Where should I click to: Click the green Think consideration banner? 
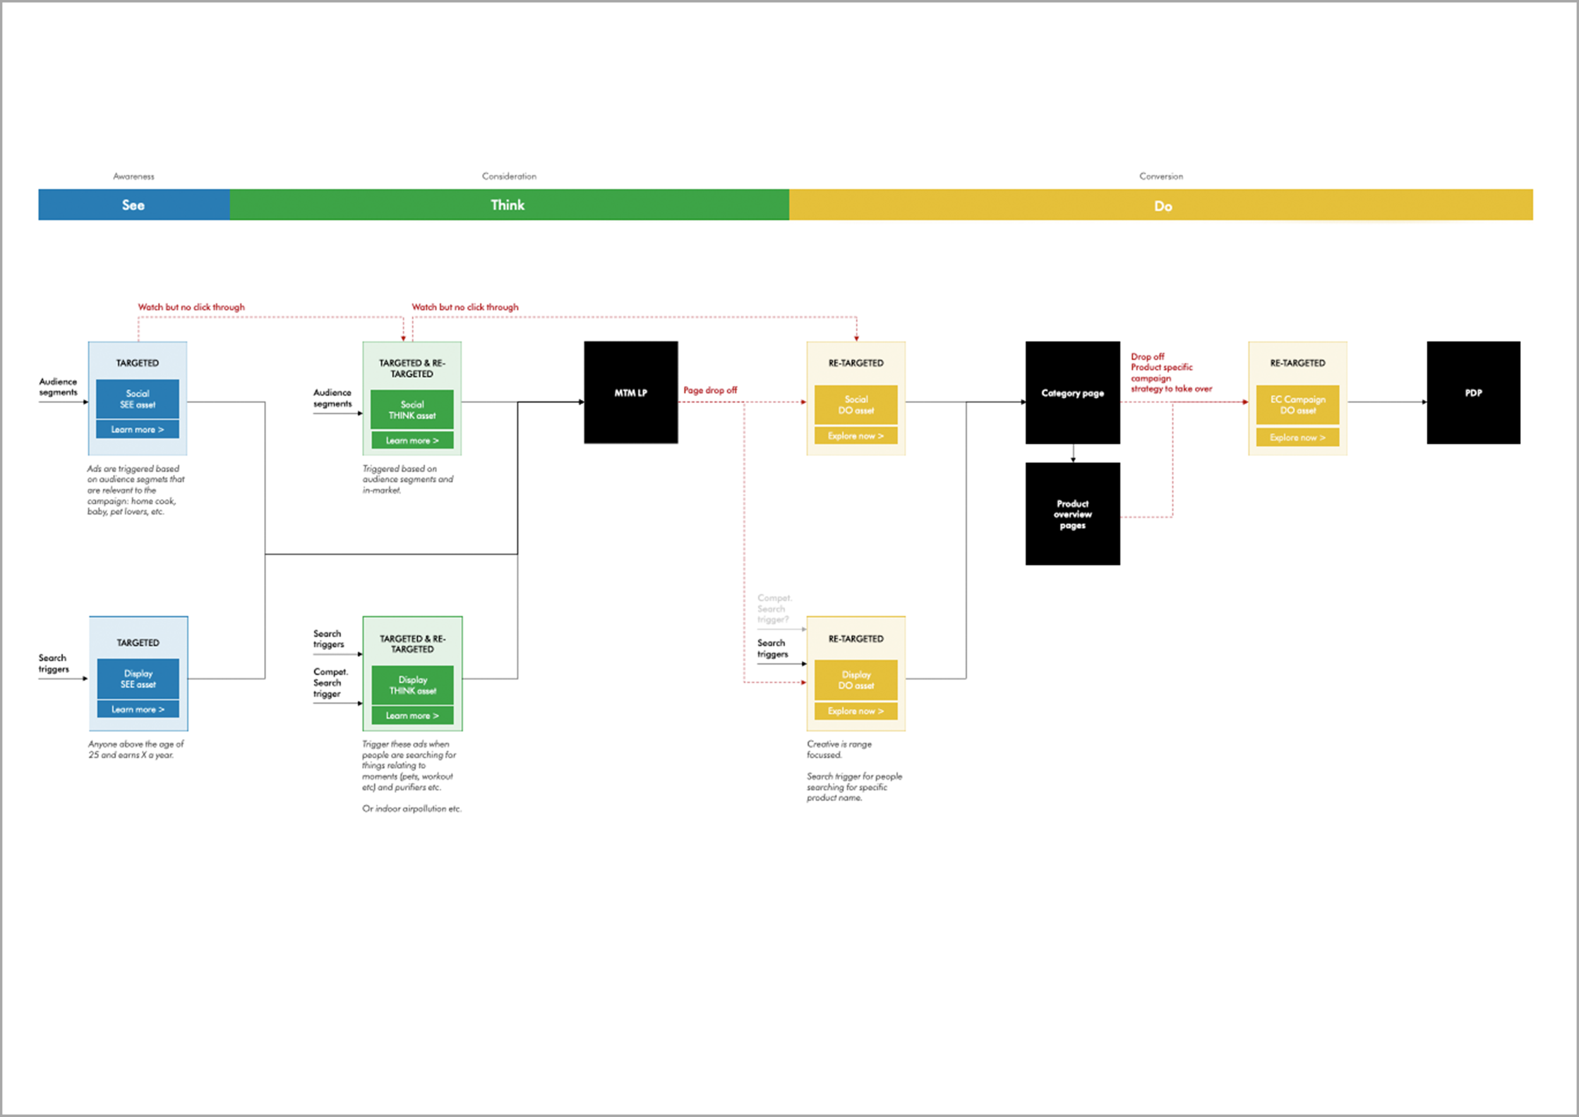[x=508, y=205]
